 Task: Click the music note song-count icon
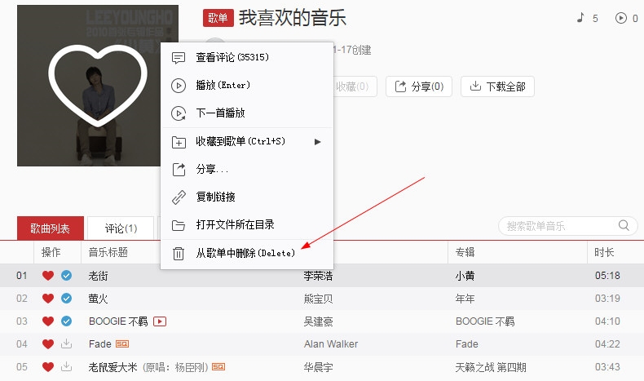pos(580,18)
